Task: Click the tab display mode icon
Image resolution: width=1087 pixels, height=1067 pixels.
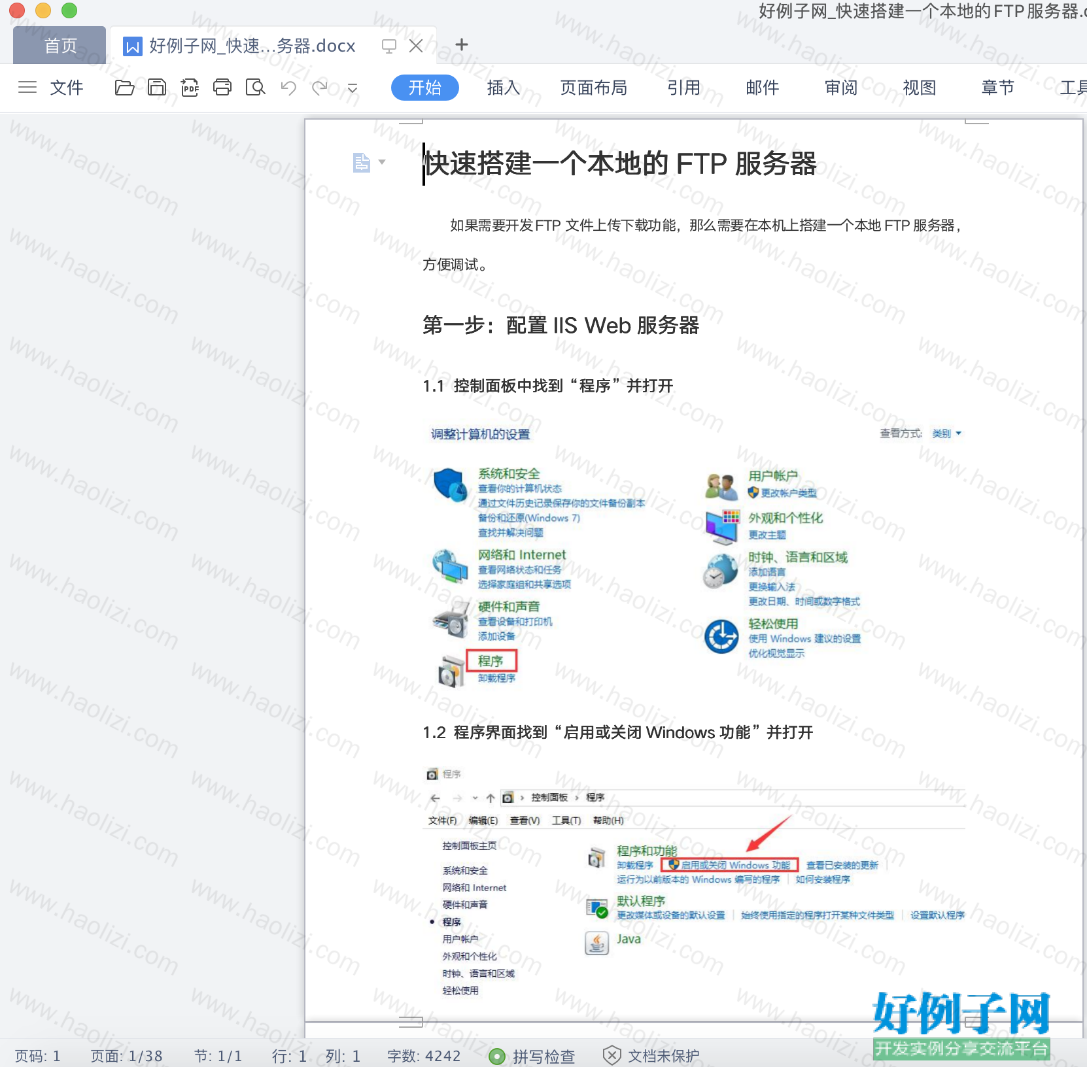Action: pyautogui.click(x=389, y=46)
